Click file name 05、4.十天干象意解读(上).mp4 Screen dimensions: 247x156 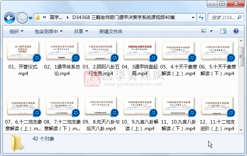179,70
